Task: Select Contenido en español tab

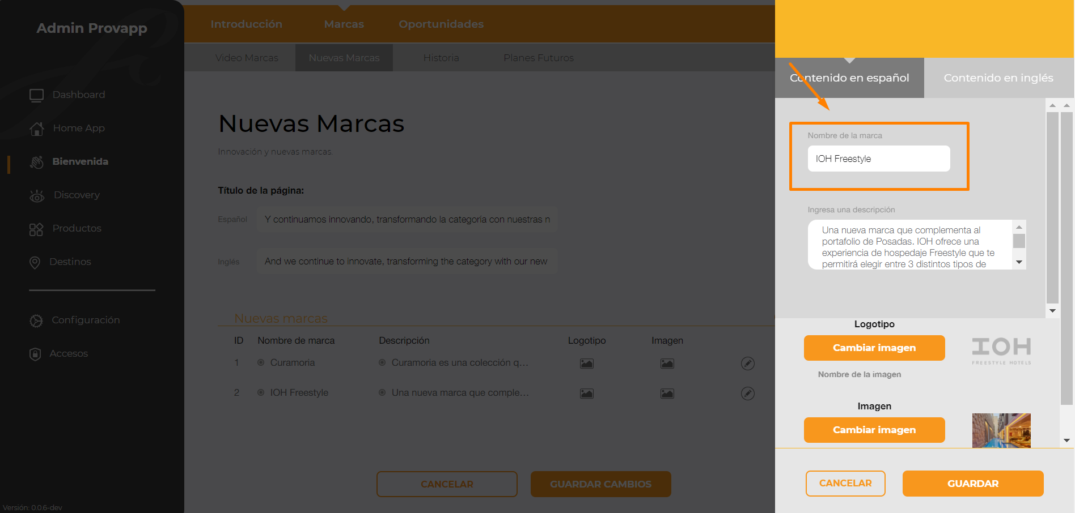Action: click(849, 78)
